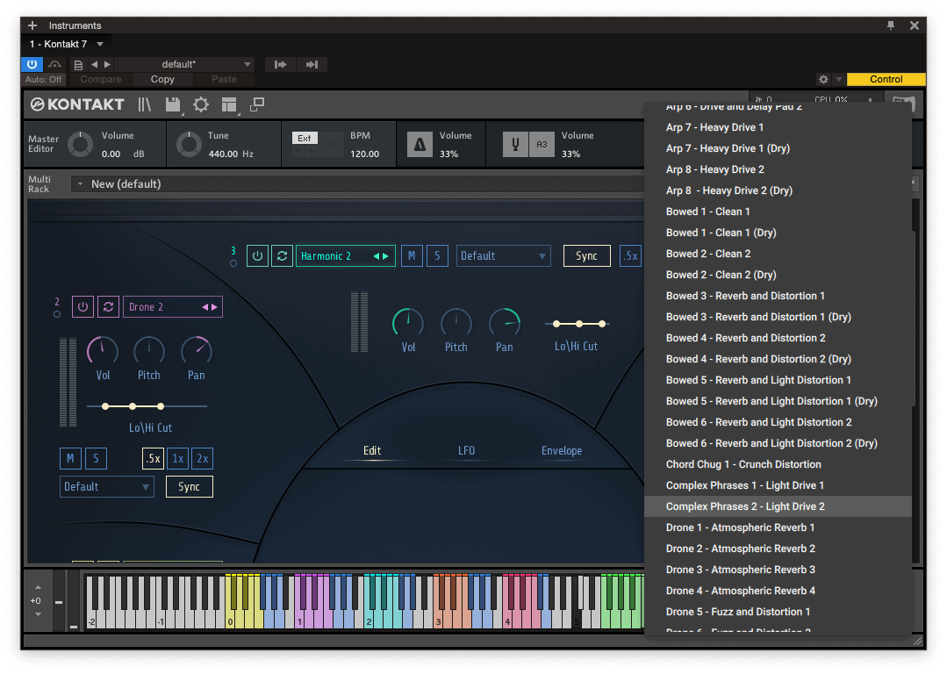Mute layer 3 with the M button
The width and height of the screenshot is (947, 674).
[x=412, y=256]
